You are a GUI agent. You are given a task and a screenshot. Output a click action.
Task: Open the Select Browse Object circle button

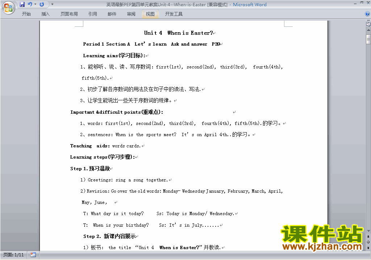[368, 242]
